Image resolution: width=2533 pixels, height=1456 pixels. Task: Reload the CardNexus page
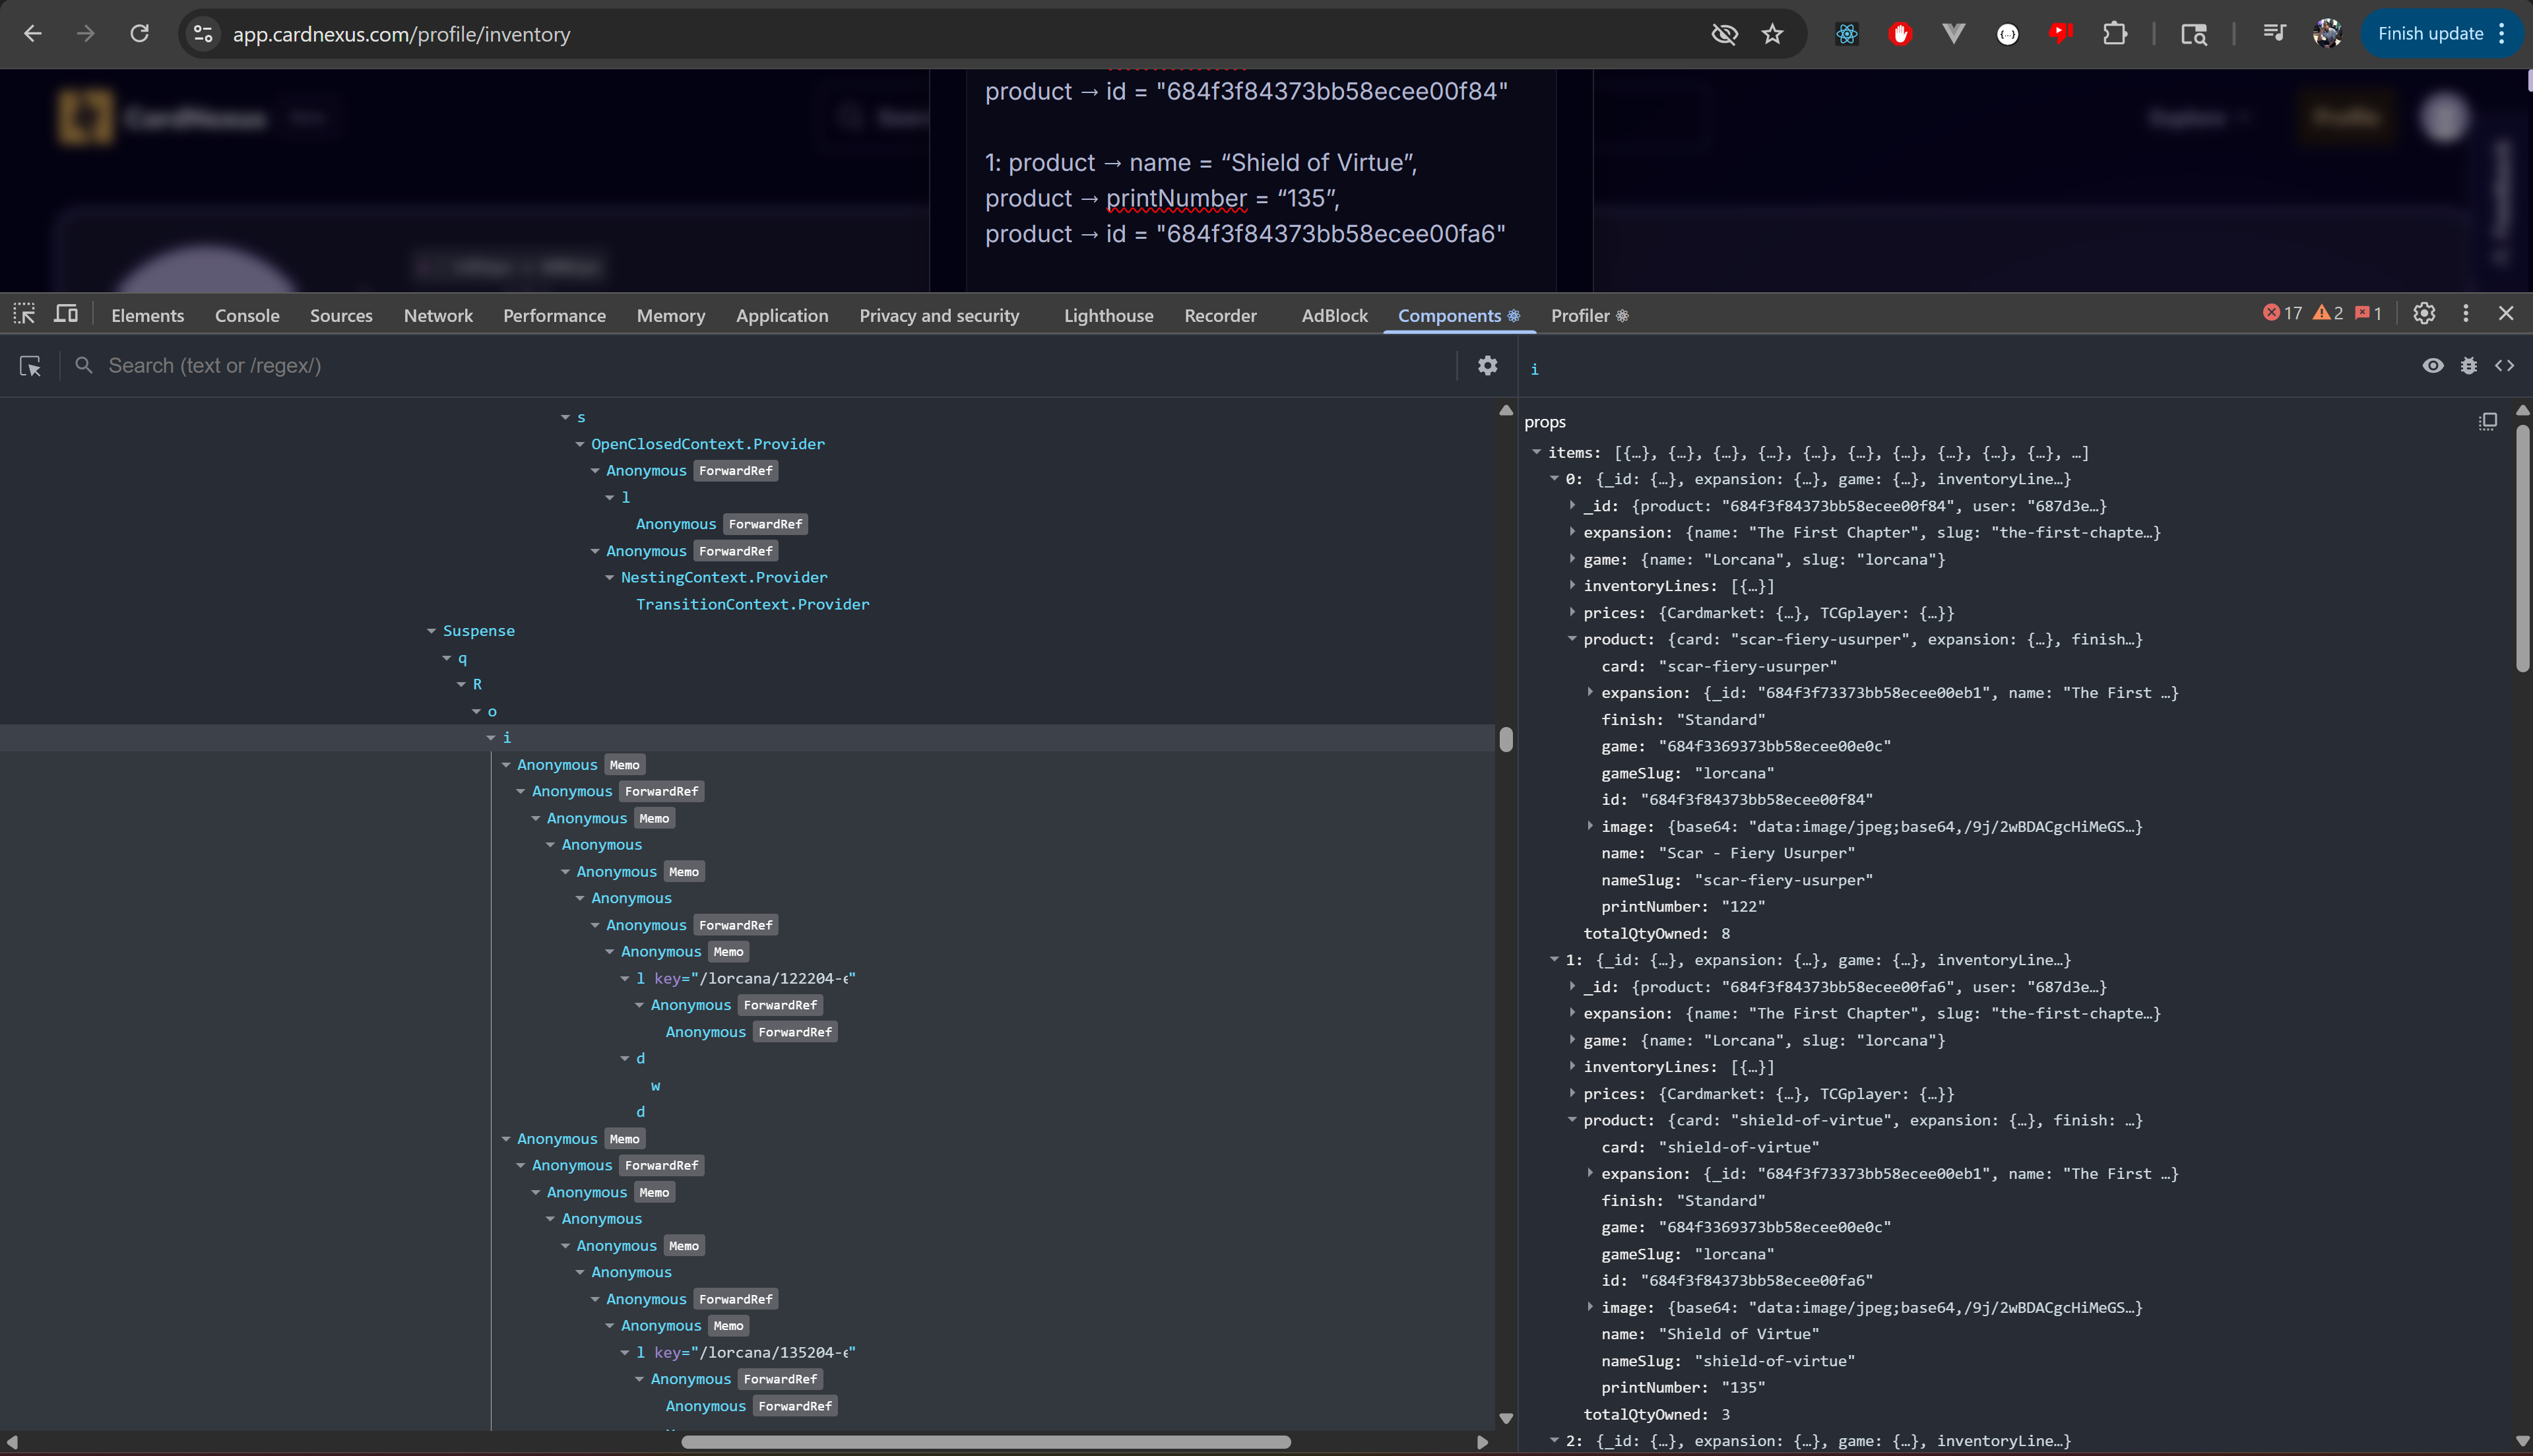pyautogui.click(x=140, y=34)
